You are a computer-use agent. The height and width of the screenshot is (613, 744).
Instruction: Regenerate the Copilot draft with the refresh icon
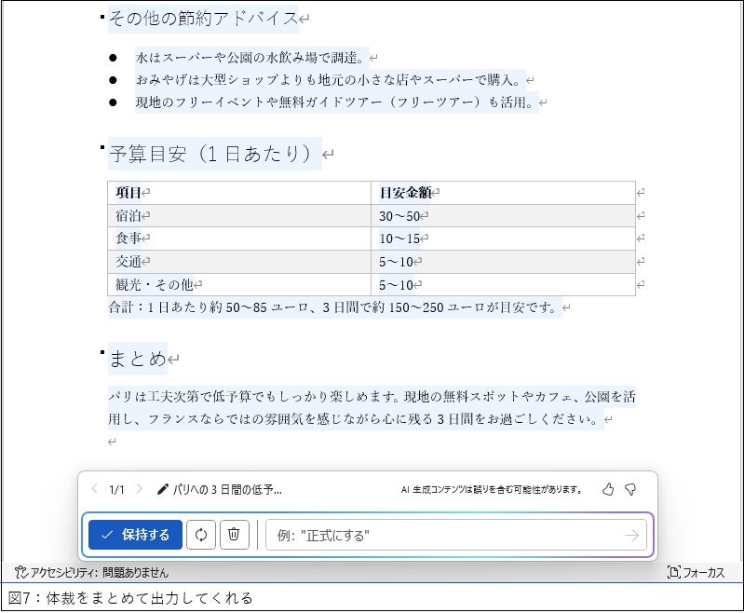(201, 535)
